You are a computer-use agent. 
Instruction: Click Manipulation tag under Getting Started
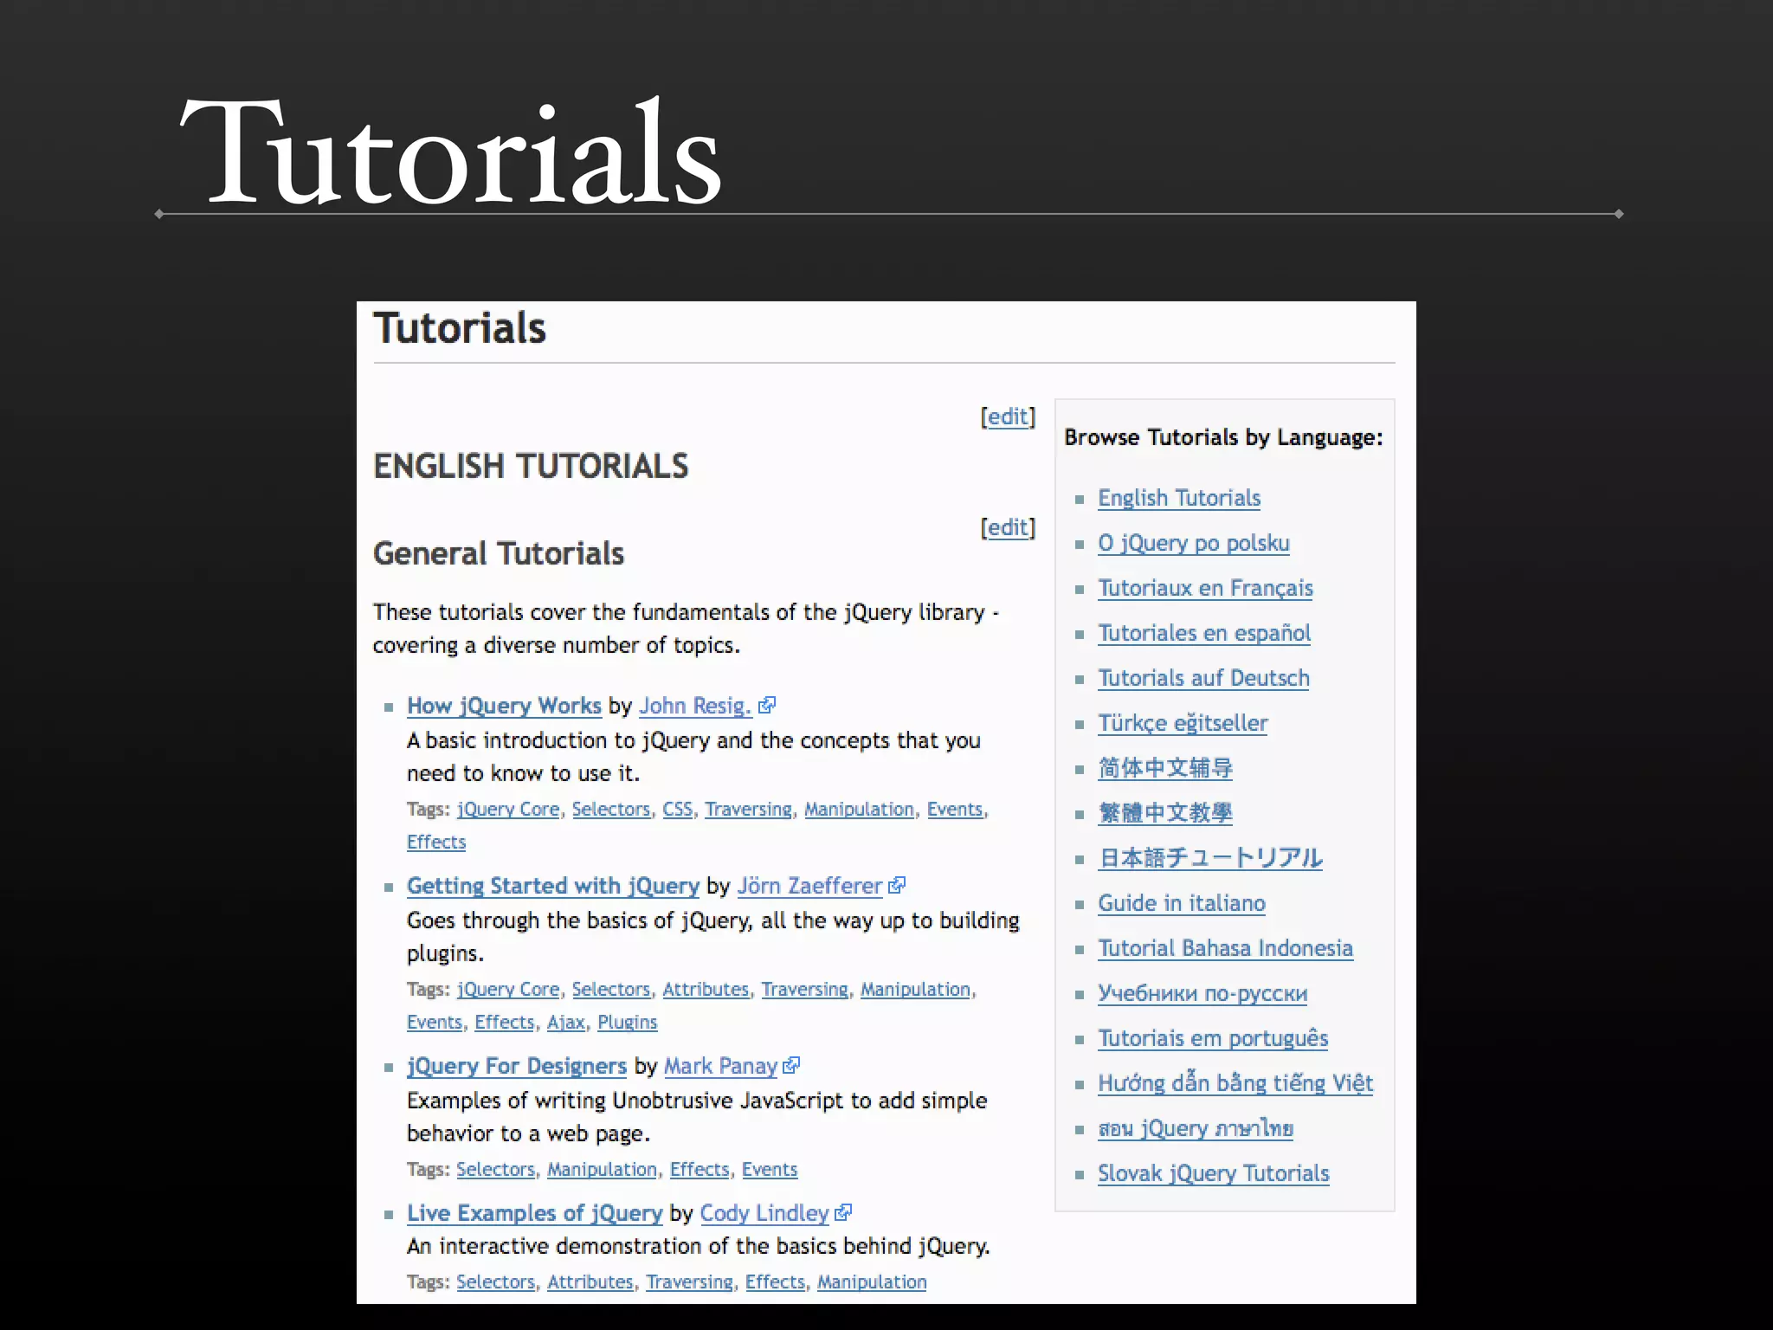pos(915,990)
